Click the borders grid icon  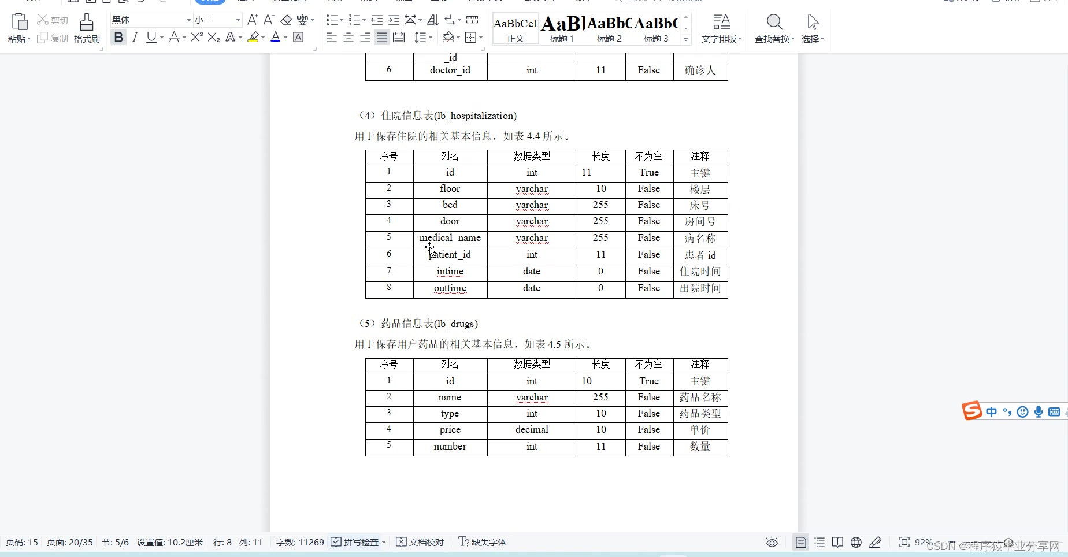tap(470, 38)
